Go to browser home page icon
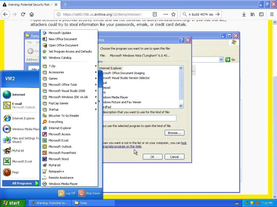Image resolution: width=277 pixels, height=207 pixels. 32,15
